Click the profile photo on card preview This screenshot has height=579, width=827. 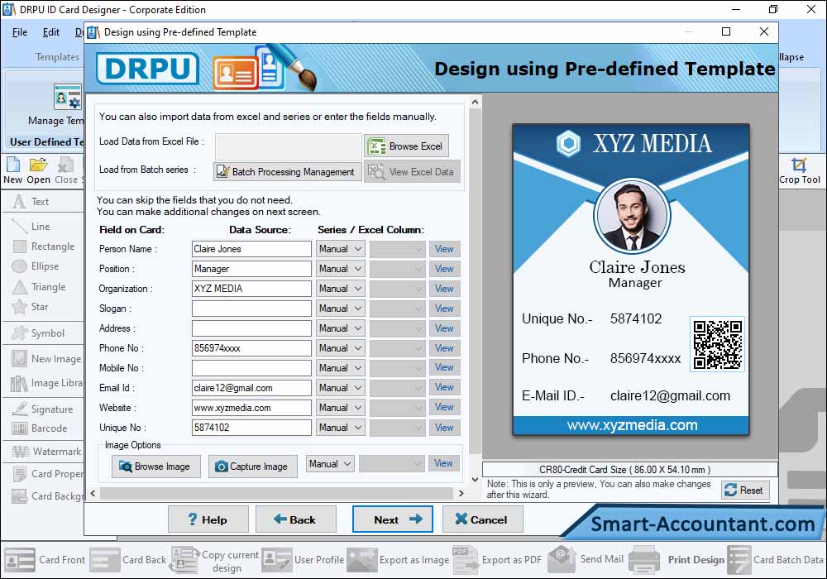pos(632,216)
